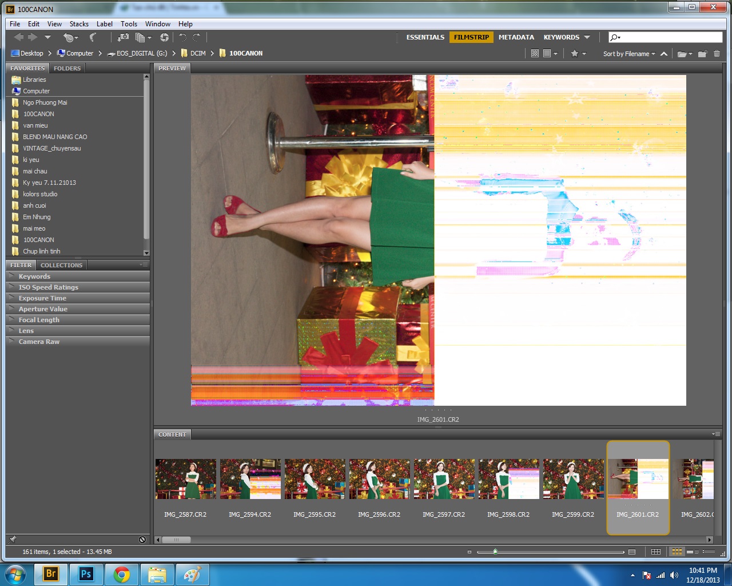Open filter items by rating star menu

tap(578, 53)
